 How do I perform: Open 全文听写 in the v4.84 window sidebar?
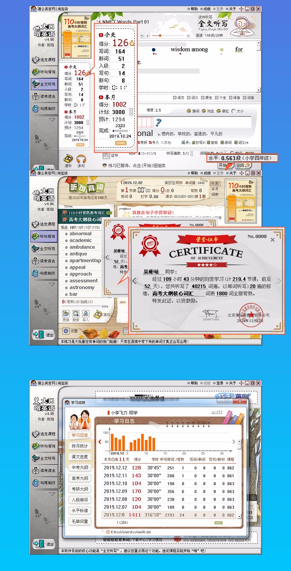point(44,248)
